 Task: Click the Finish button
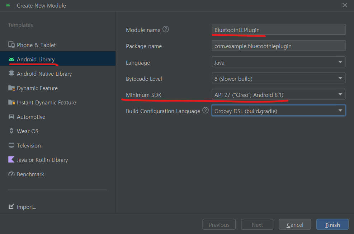click(332, 225)
